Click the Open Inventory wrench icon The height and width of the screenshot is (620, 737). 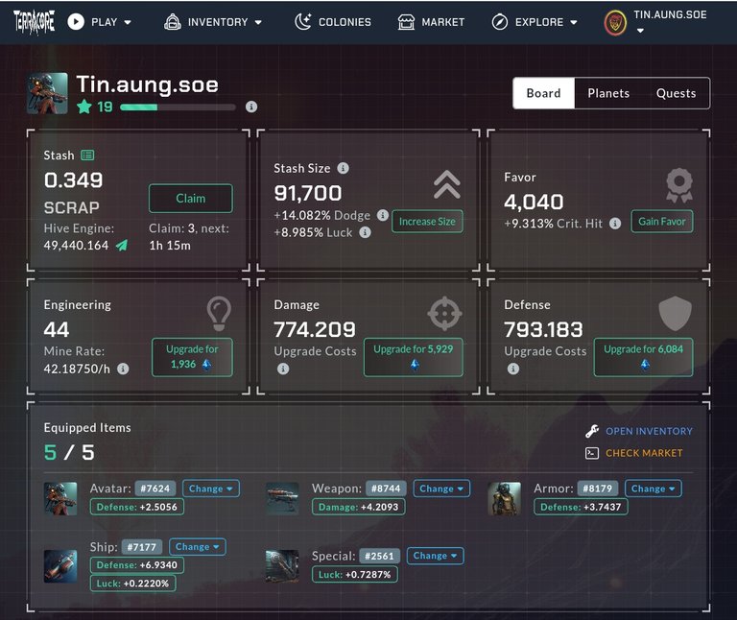592,431
